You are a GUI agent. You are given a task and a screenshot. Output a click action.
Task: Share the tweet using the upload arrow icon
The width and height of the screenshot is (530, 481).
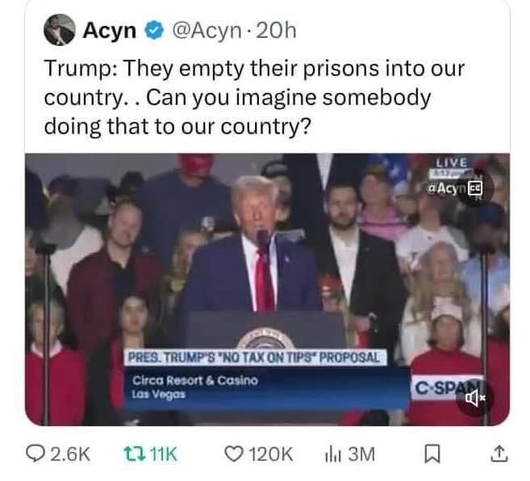coord(499,454)
